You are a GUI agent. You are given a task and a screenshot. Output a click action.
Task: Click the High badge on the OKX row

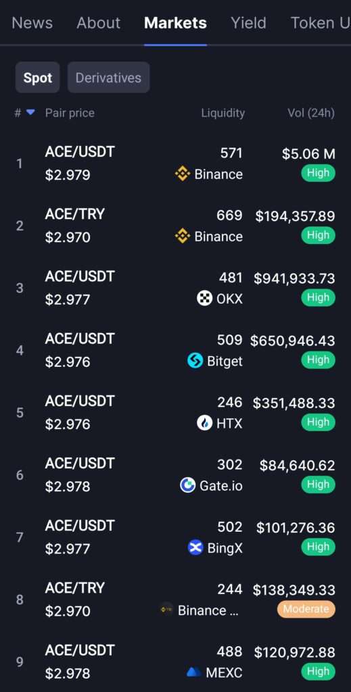(x=318, y=297)
